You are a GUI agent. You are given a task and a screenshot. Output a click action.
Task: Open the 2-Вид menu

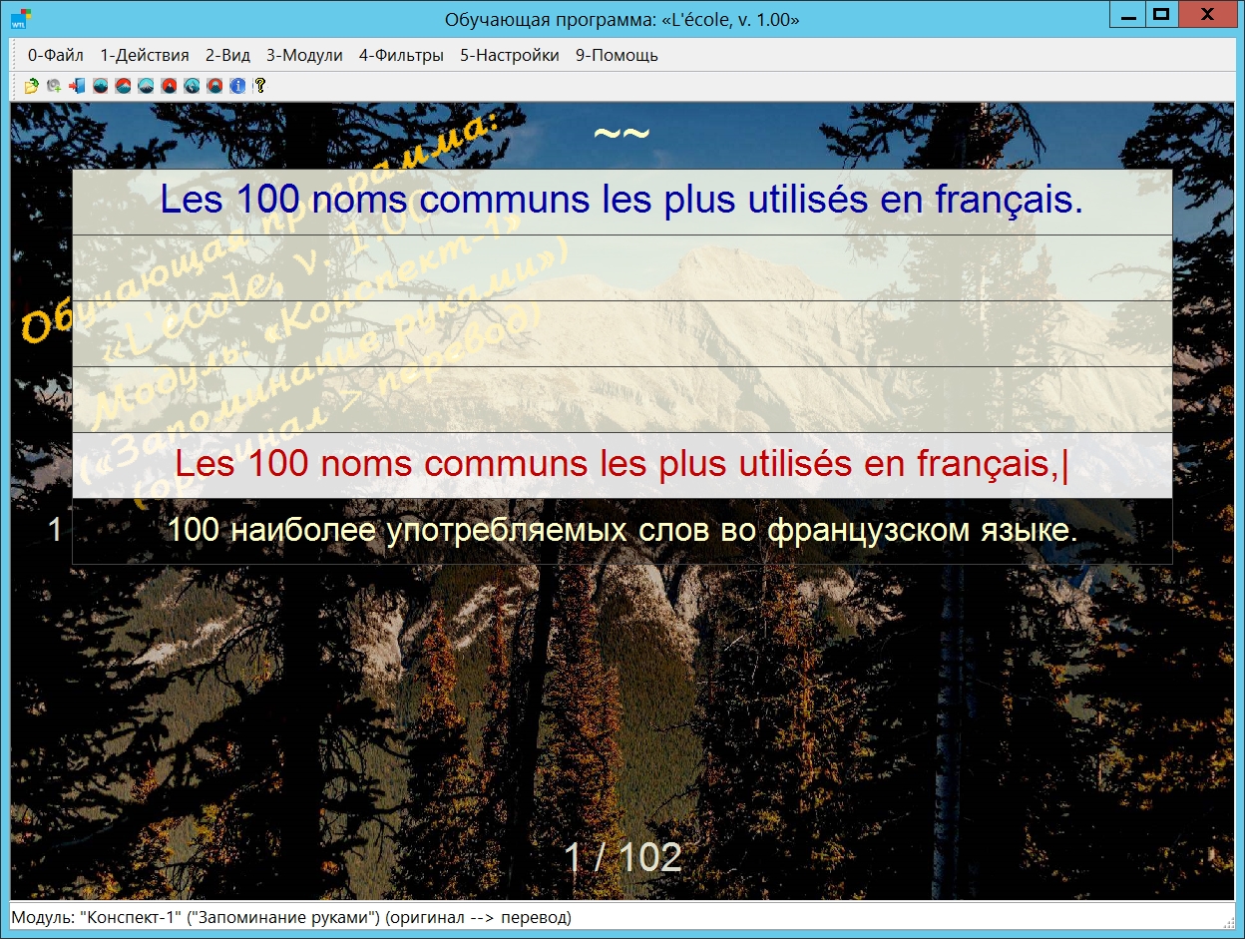227,56
